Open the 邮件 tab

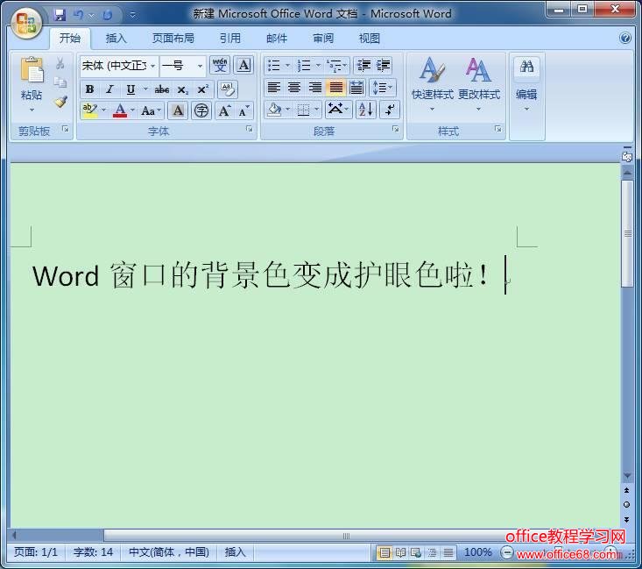pyautogui.click(x=277, y=39)
